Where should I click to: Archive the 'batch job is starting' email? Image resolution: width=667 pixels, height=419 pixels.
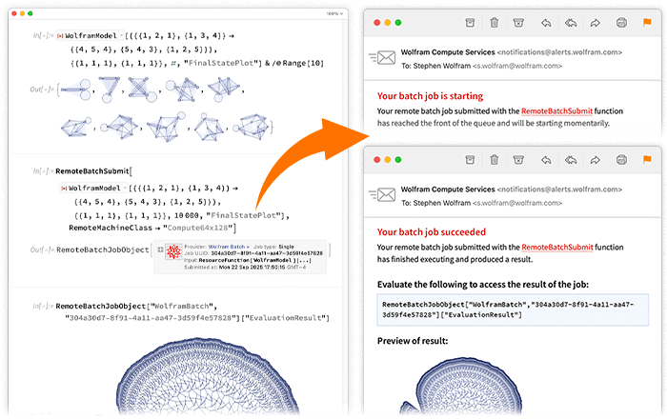[470, 23]
